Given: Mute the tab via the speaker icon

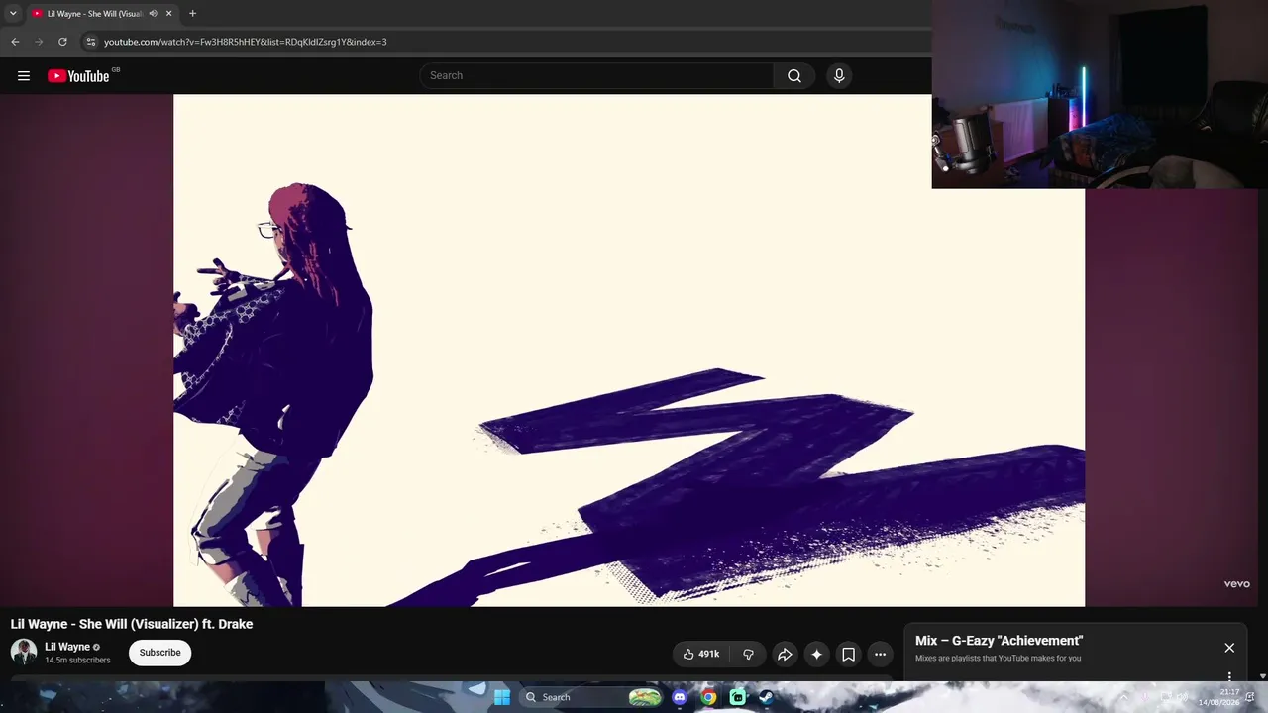Looking at the screenshot, I should [x=153, y=14].
